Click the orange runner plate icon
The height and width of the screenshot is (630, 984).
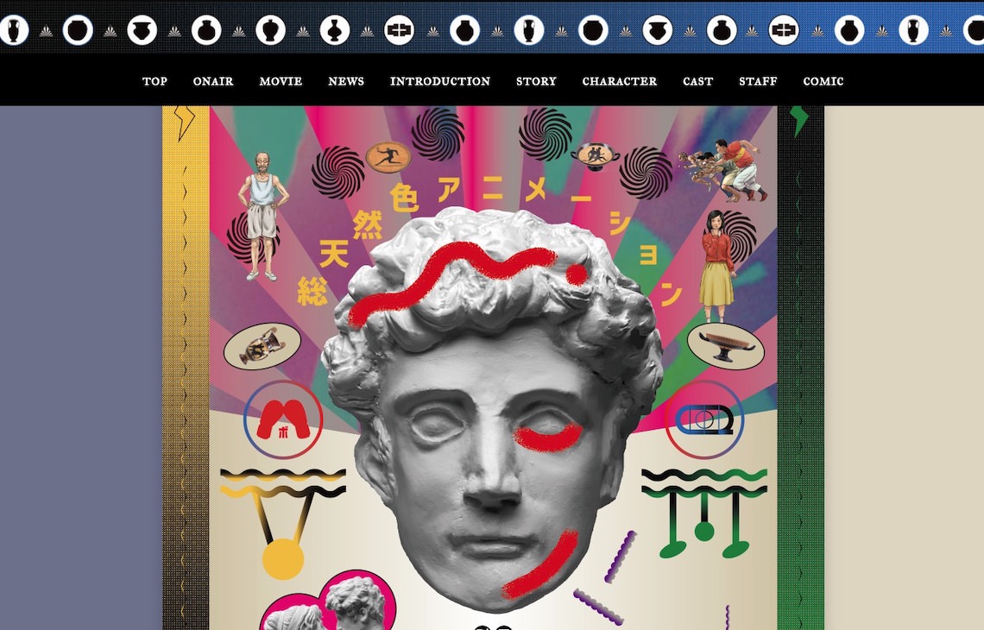coord(386,156)
